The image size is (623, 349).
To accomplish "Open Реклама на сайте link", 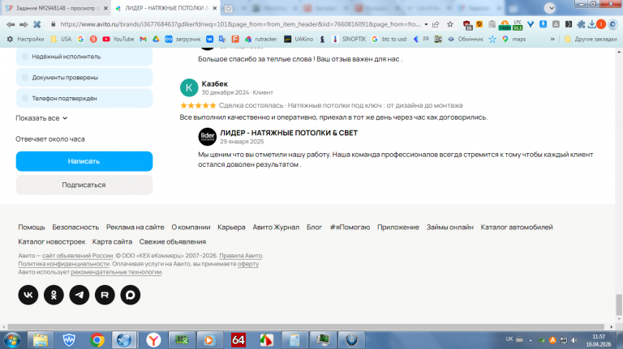I will (x=135, y=228).
